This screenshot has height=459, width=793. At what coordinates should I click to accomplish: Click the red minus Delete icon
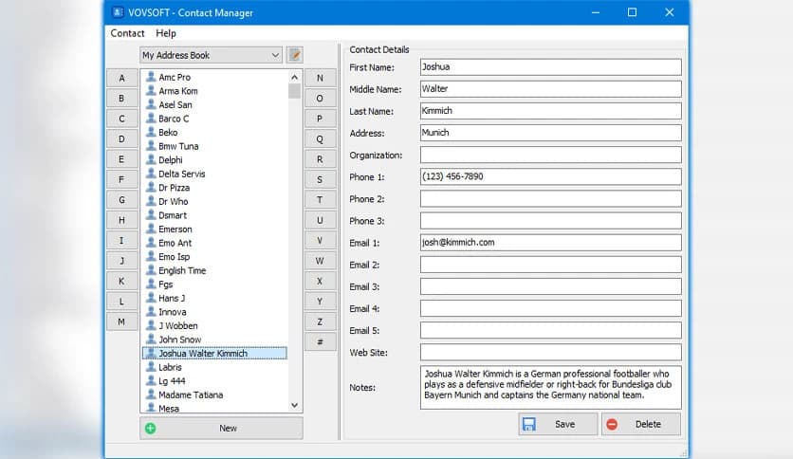pyautogui.click(x=612, y=424)
